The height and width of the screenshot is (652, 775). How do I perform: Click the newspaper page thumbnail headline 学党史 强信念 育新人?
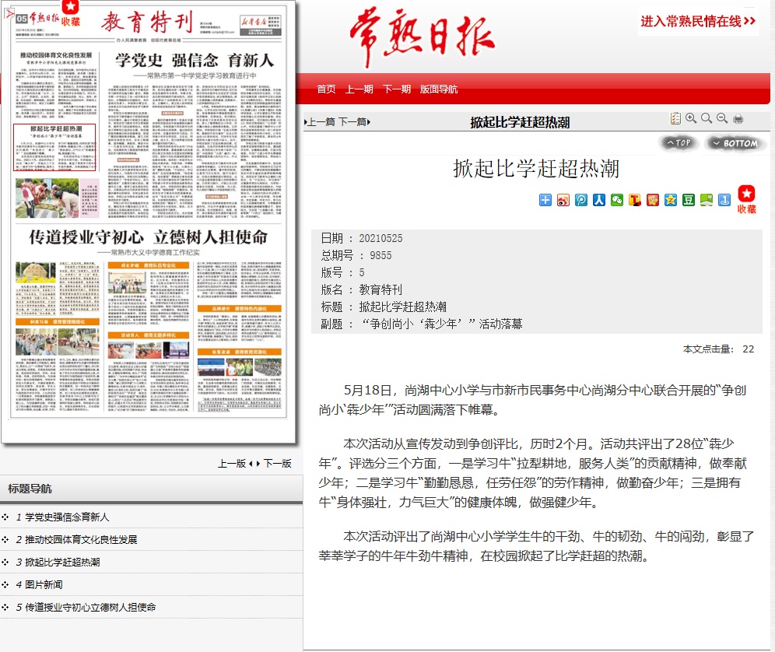(195, 60)
